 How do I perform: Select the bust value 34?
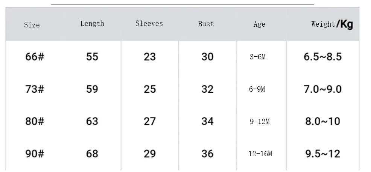[207, 121]
